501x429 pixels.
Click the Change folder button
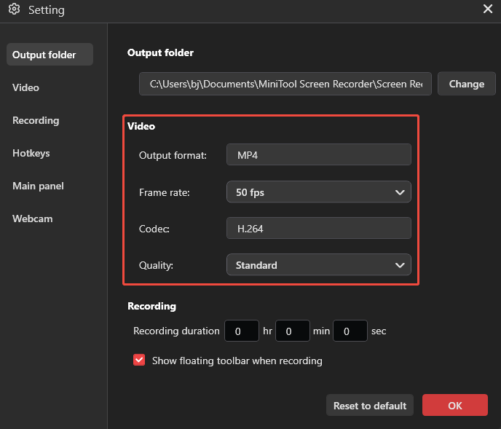[x=467, y=84]
